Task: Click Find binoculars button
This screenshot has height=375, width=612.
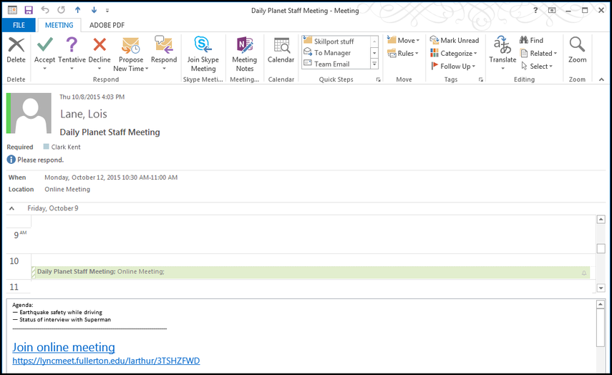Action: [x=531, y=40]
